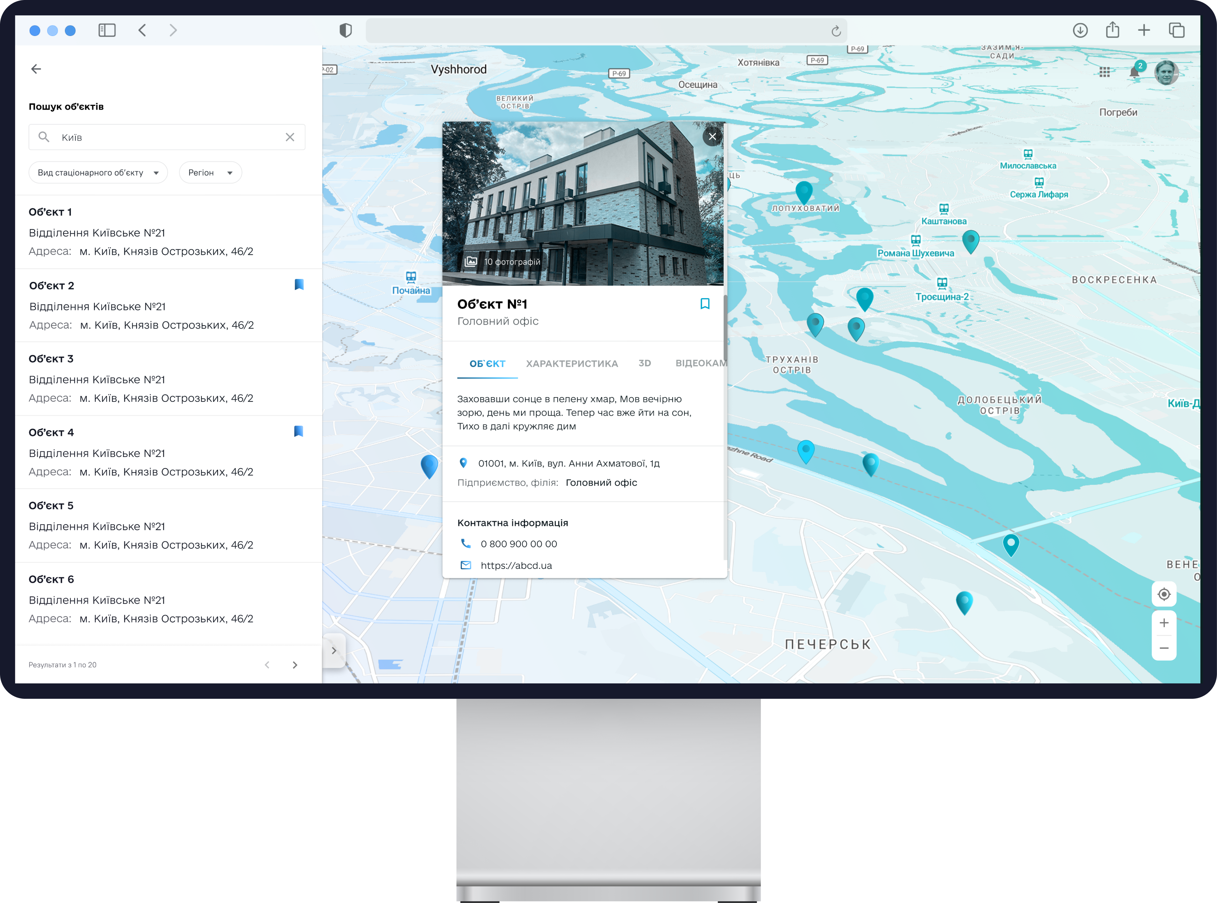Switch to ХАРАКТЕРИСТИКА tab
Image resolution: width=1217 pixels, height=903 pixels.
[572, 364]
